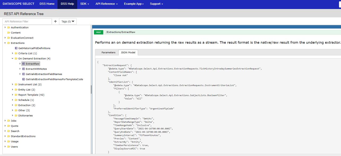This screenshot has width=341, height=156.
Task: Click the GetValidExtractionFieldNames method icon
Action: point(23,74)
